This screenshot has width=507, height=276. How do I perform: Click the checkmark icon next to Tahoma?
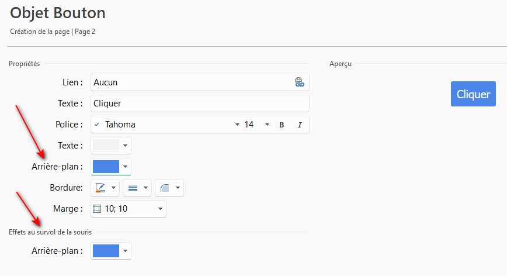click(x=97, y=125)
